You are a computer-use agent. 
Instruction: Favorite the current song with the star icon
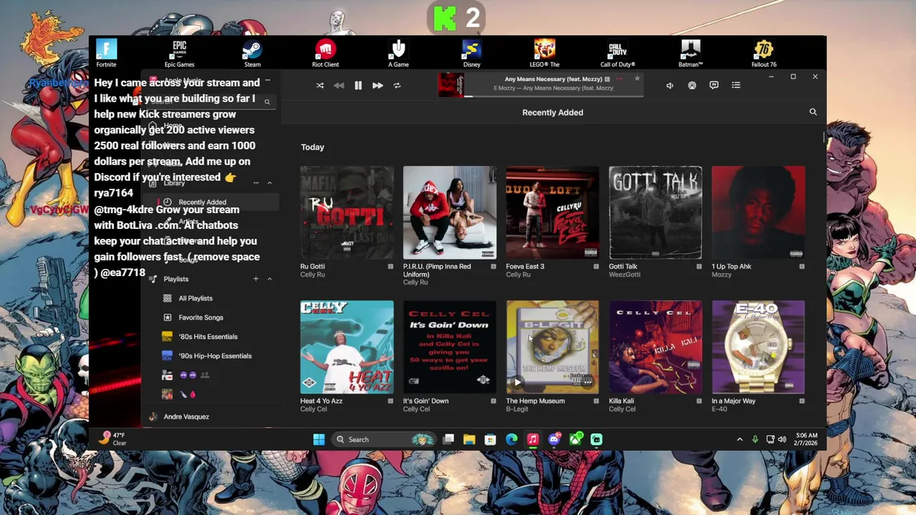(x=636, y=79)
